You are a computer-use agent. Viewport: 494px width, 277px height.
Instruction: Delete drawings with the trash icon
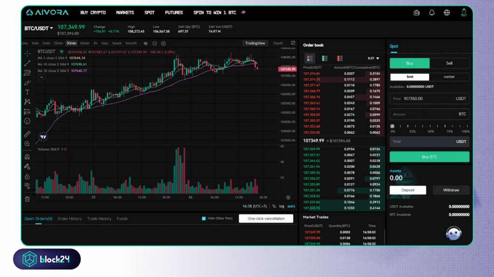pos(27,199)
